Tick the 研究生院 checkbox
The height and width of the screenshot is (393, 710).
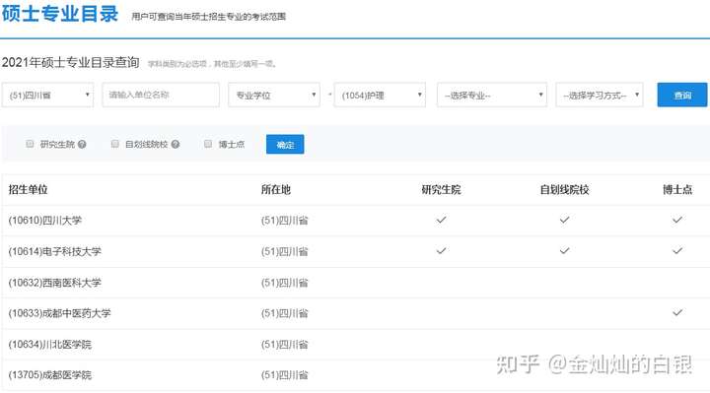(30, 144)
